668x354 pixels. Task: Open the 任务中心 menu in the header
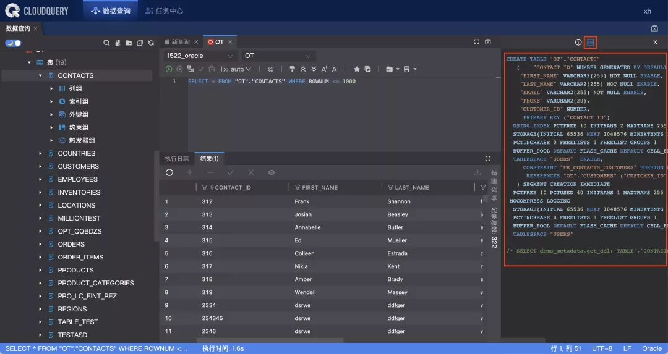[164, 11]
